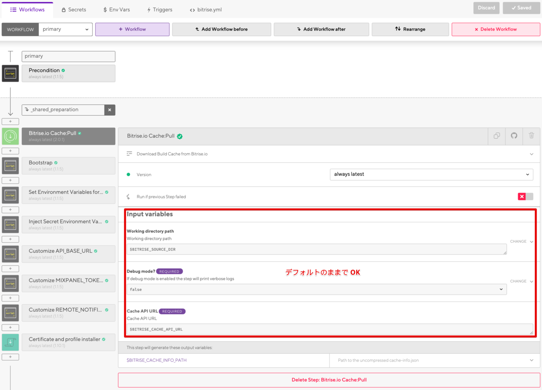The height and width of the screenshot is (390, 542).
Task: Click $BITRISE_CACHE_INFO_PATH output variable
Action: click(157, 360)
